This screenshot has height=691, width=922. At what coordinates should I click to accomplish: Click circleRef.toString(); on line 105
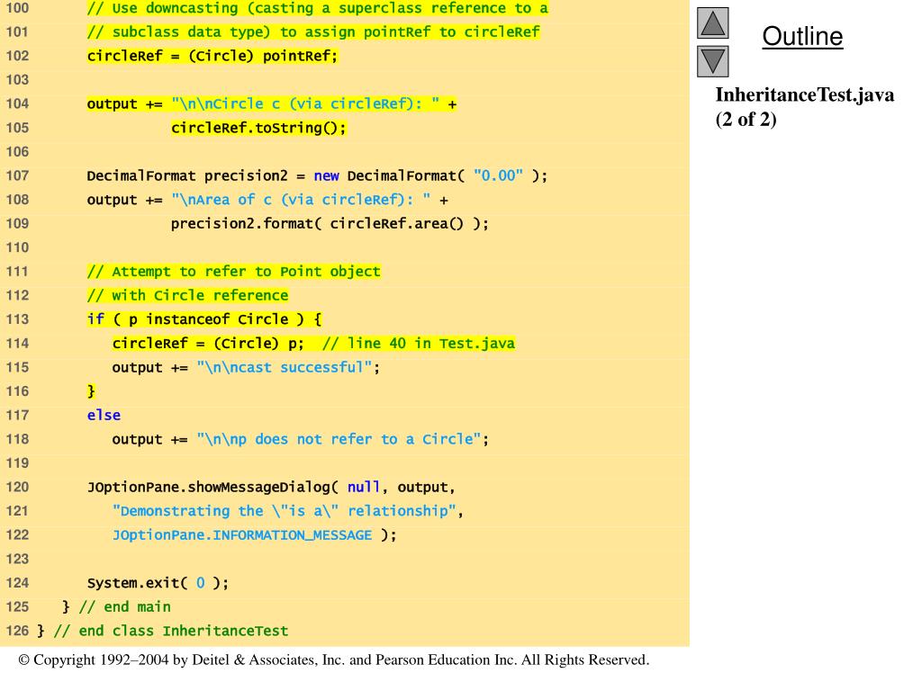(258, 128)
